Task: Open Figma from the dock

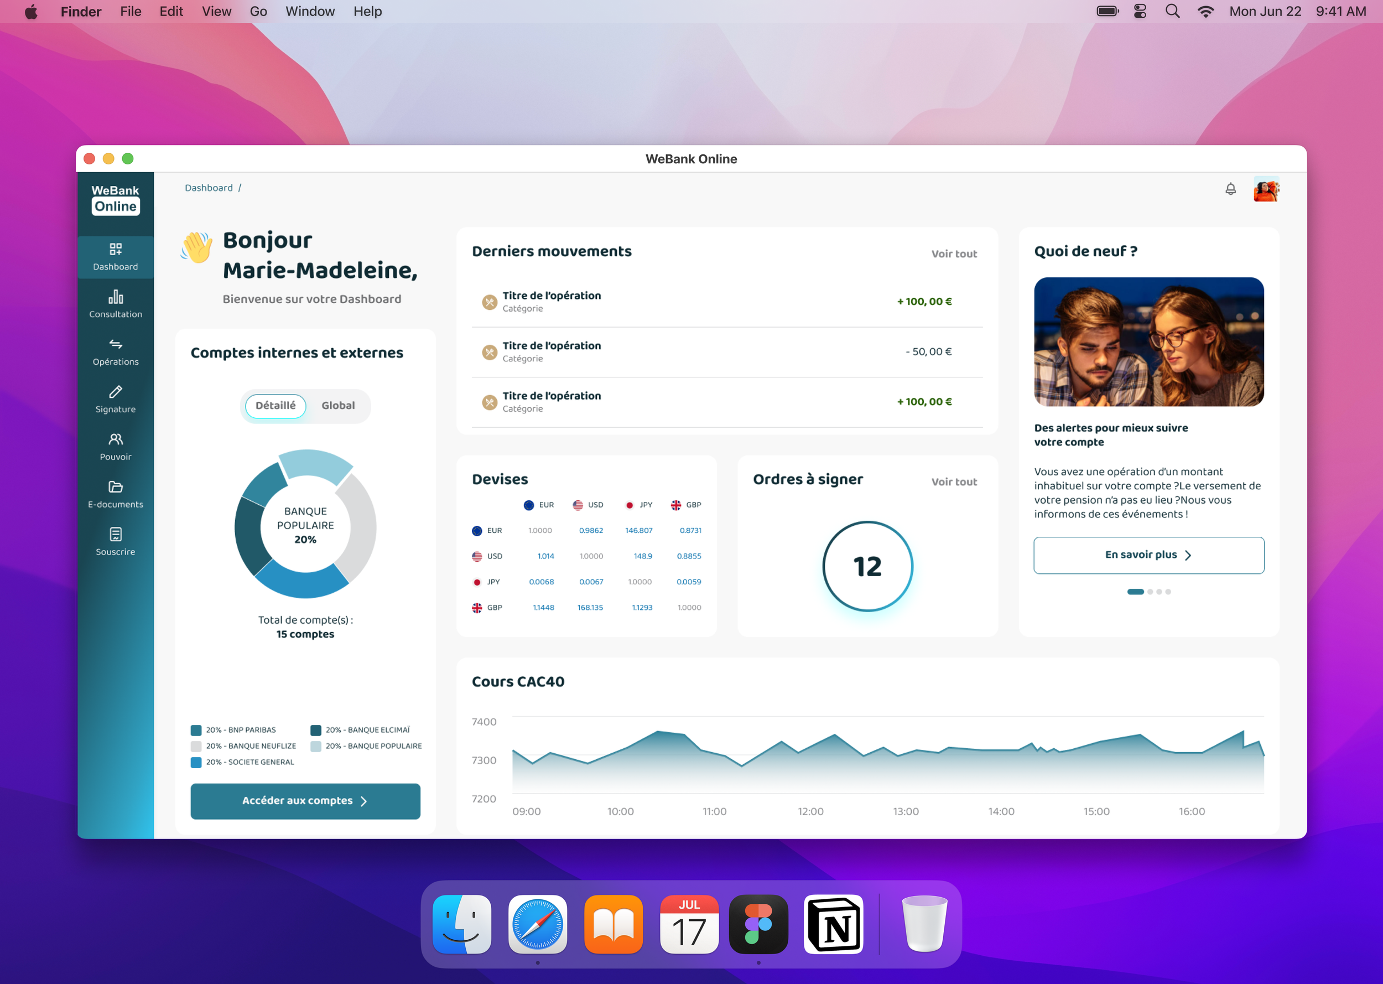Action: [x=758, y=924]
